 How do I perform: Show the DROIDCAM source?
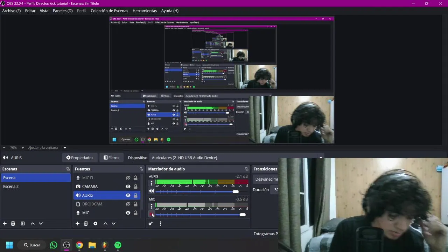tap(128, 204)
